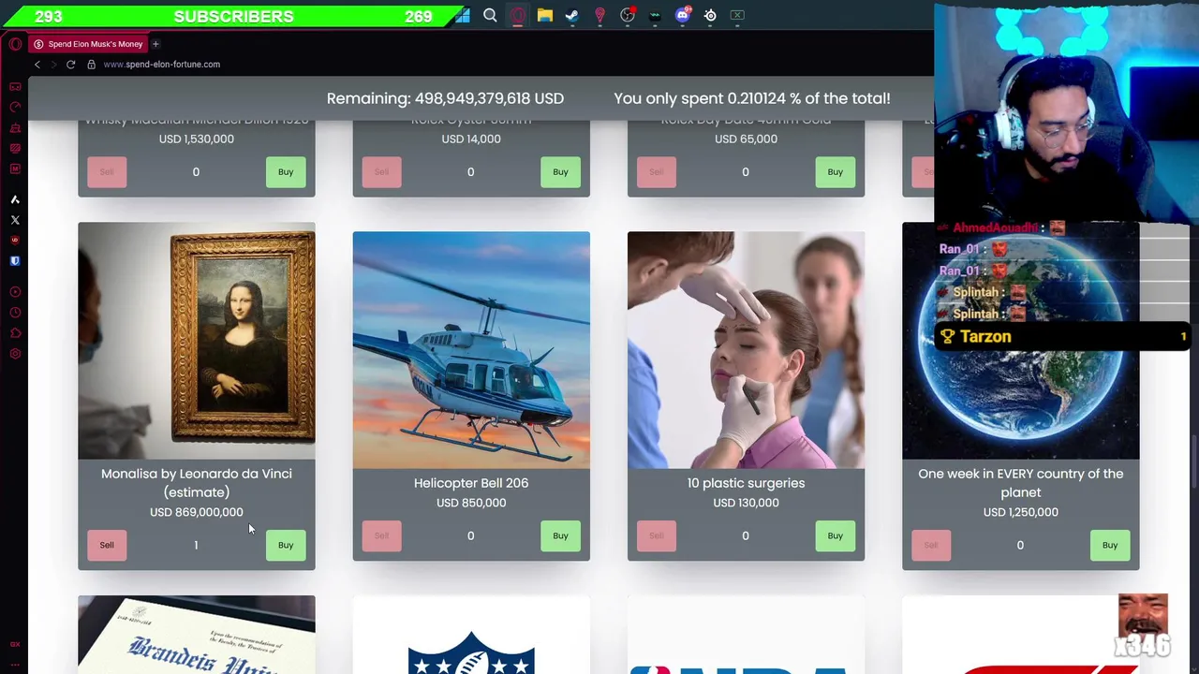The image size is (1199, 674).
Task: Buy the Rolex Oyster item
Action: 560,171
